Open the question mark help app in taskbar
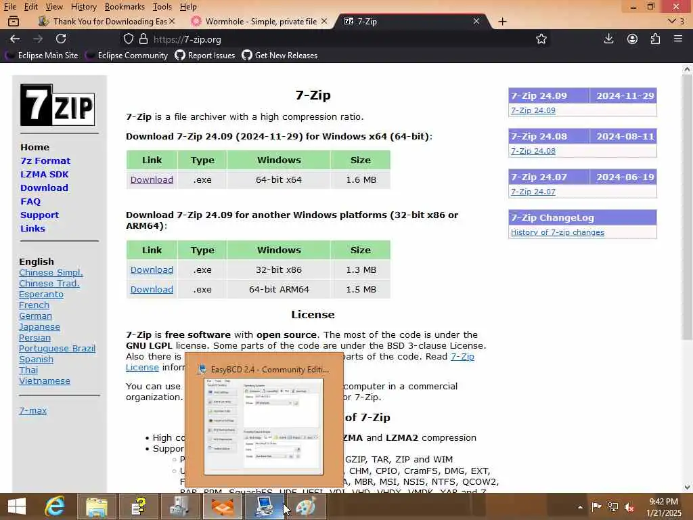The width and height of the screenshot is (693, 520). (139, 506)
